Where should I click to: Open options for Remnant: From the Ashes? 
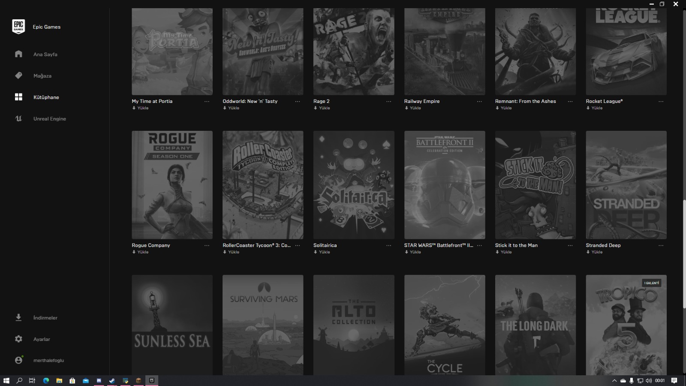pyautogui.click(x=571, y=102)
